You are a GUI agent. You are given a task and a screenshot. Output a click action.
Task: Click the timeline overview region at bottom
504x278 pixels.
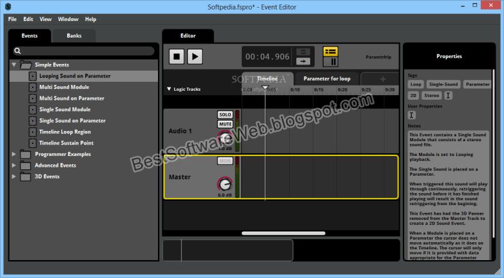(228, 250)
